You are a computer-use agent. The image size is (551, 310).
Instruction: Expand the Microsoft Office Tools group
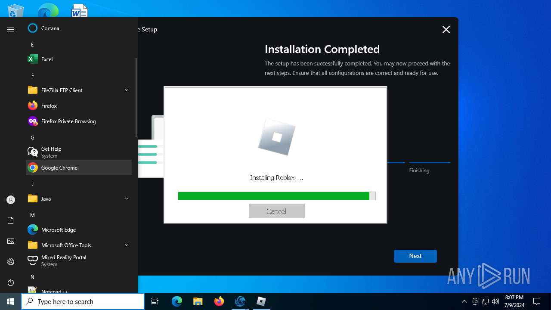tap(127, 245)
